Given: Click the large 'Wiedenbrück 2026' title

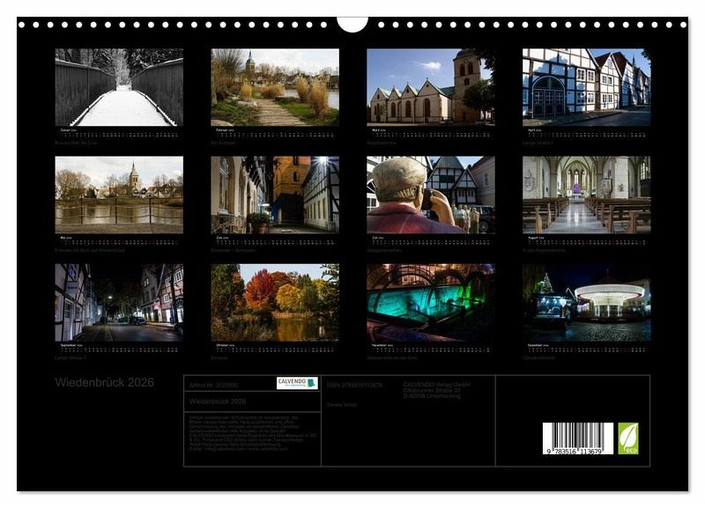Looking at the screenshot, I should [x=104, y=382].
